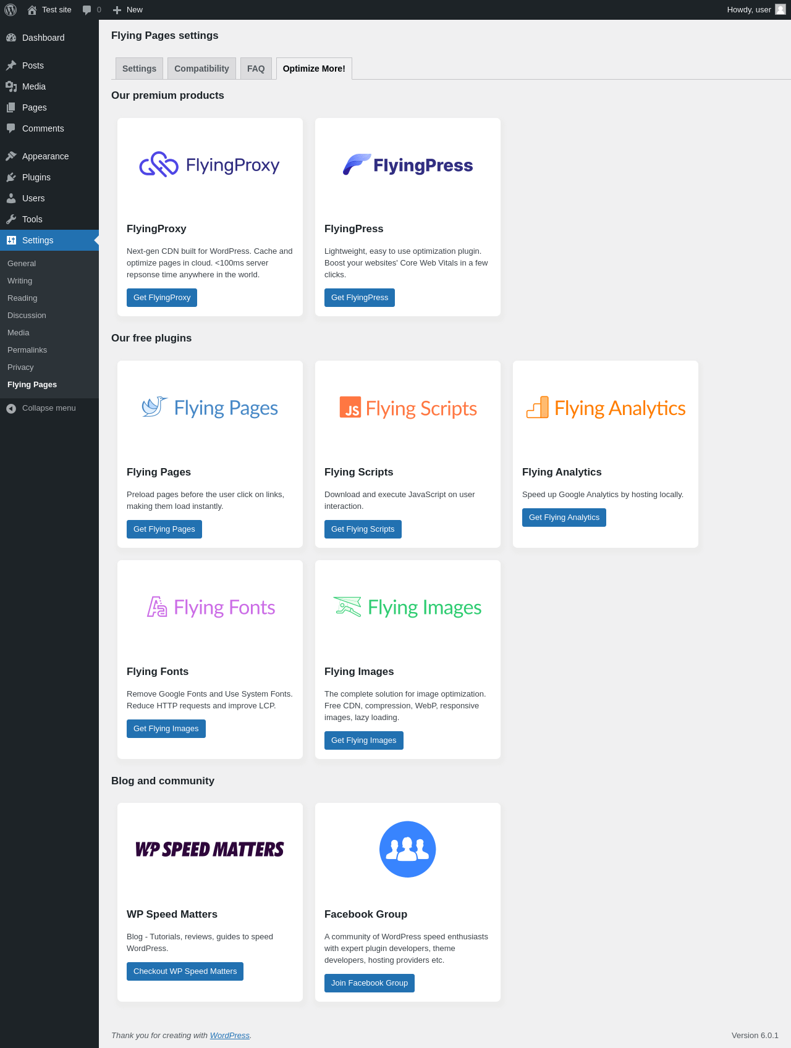This screenshot has width=791, height=1048.
Task: Click the Flying Analytics chart logo
Action: (x=606, y=408)
